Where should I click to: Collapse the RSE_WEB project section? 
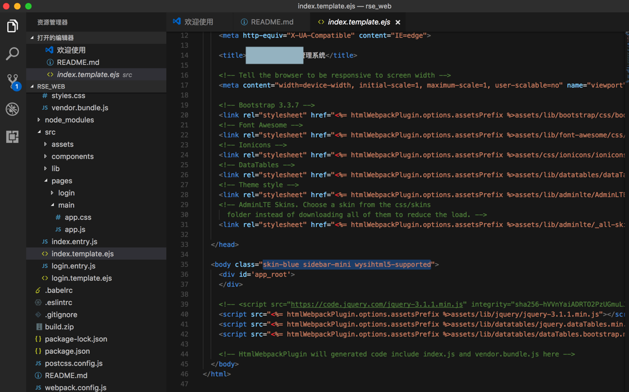(50, 86)
